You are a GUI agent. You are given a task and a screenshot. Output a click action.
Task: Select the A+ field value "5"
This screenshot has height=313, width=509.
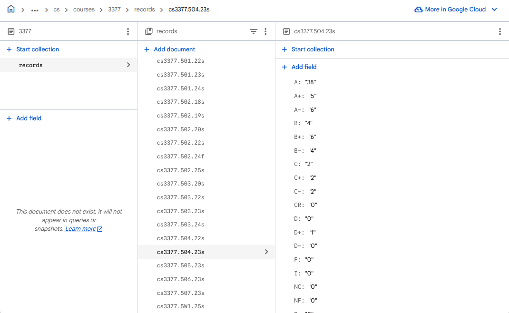312,96
